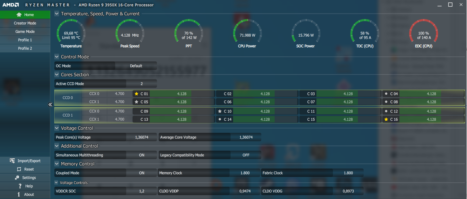Click the red EDC (CPU) gauge
467x199 pixels.
coord(423,31)
